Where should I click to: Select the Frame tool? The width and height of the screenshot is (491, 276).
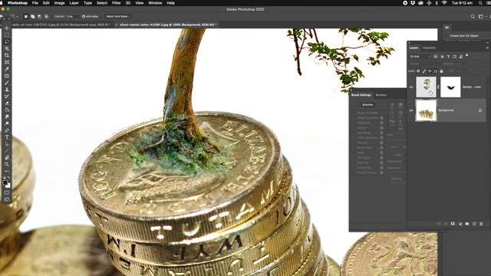7,62
